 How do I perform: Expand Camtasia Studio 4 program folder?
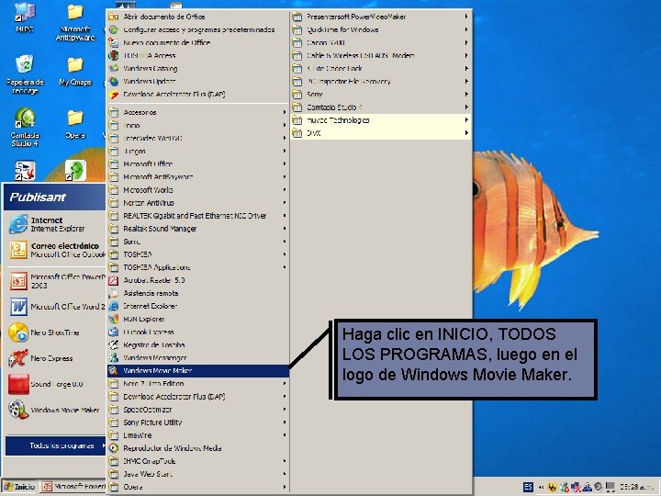coord(381,107)
